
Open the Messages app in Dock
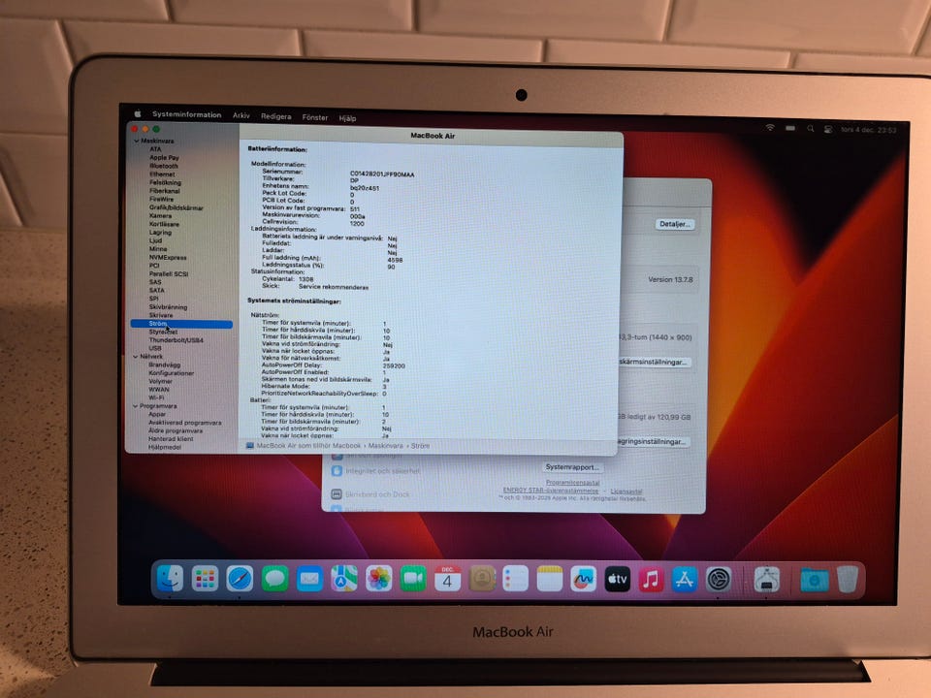coord(274,579)
